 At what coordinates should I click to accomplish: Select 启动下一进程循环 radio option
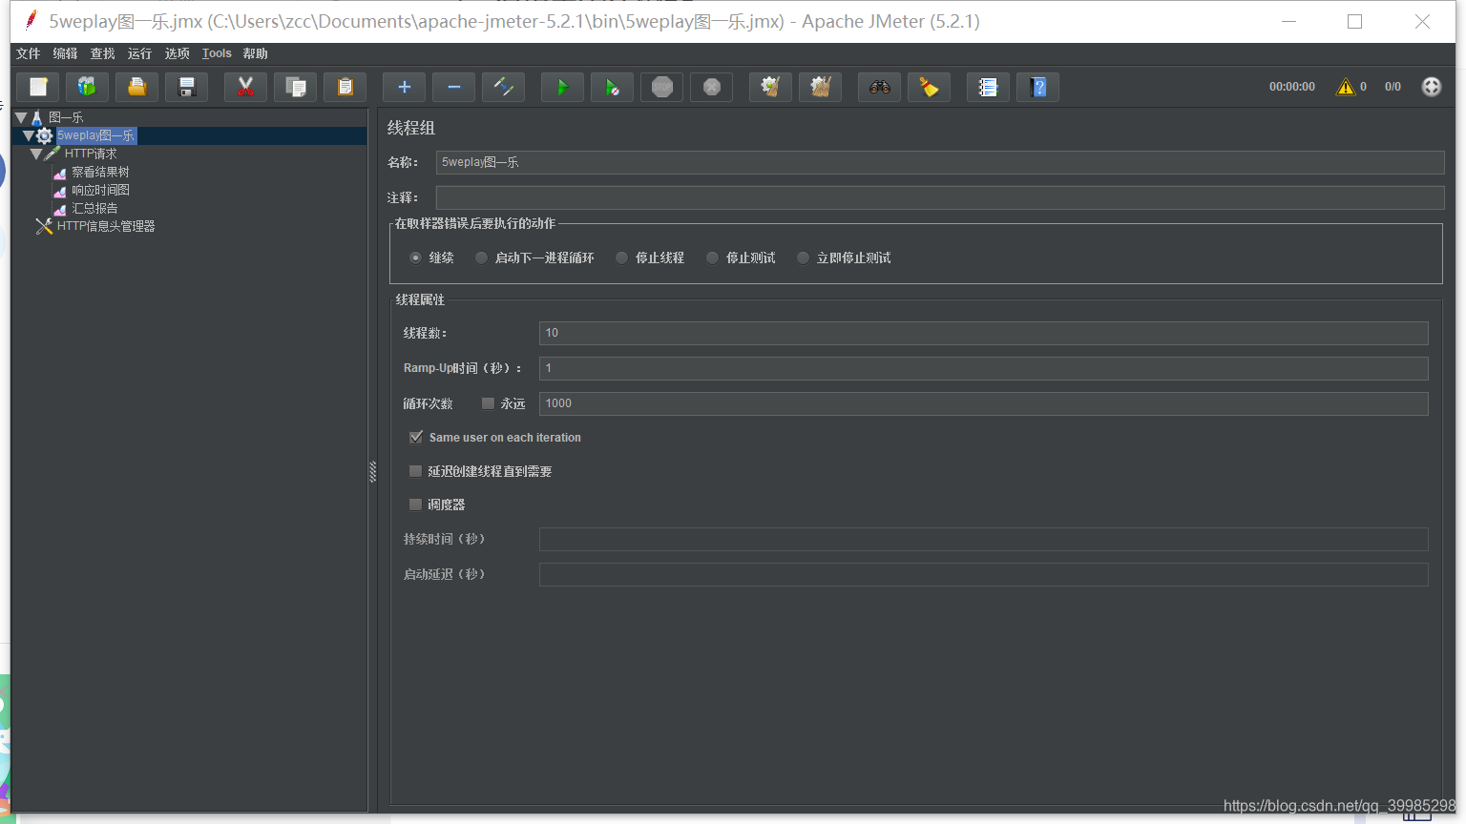pos(481,257)
